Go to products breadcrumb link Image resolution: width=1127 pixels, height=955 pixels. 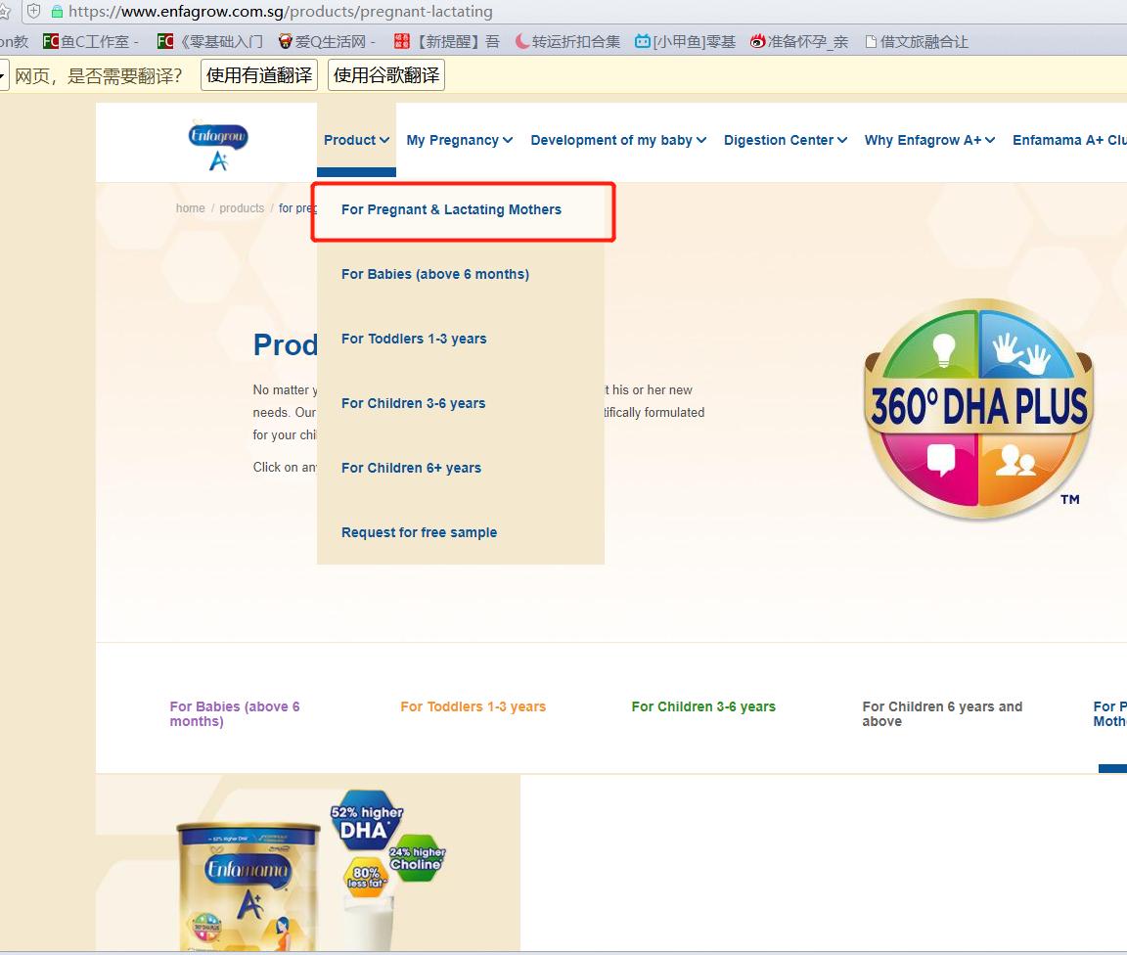point(242,208)
